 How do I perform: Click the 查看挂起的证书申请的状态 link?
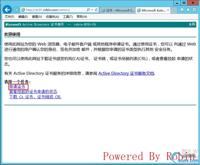point(33,92)
